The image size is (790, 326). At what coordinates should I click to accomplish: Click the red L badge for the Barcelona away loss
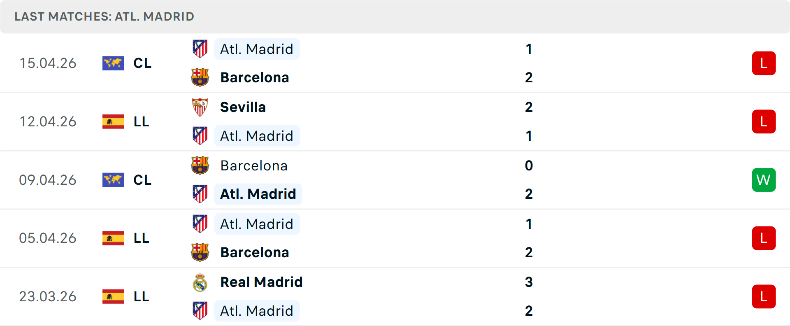764,63
